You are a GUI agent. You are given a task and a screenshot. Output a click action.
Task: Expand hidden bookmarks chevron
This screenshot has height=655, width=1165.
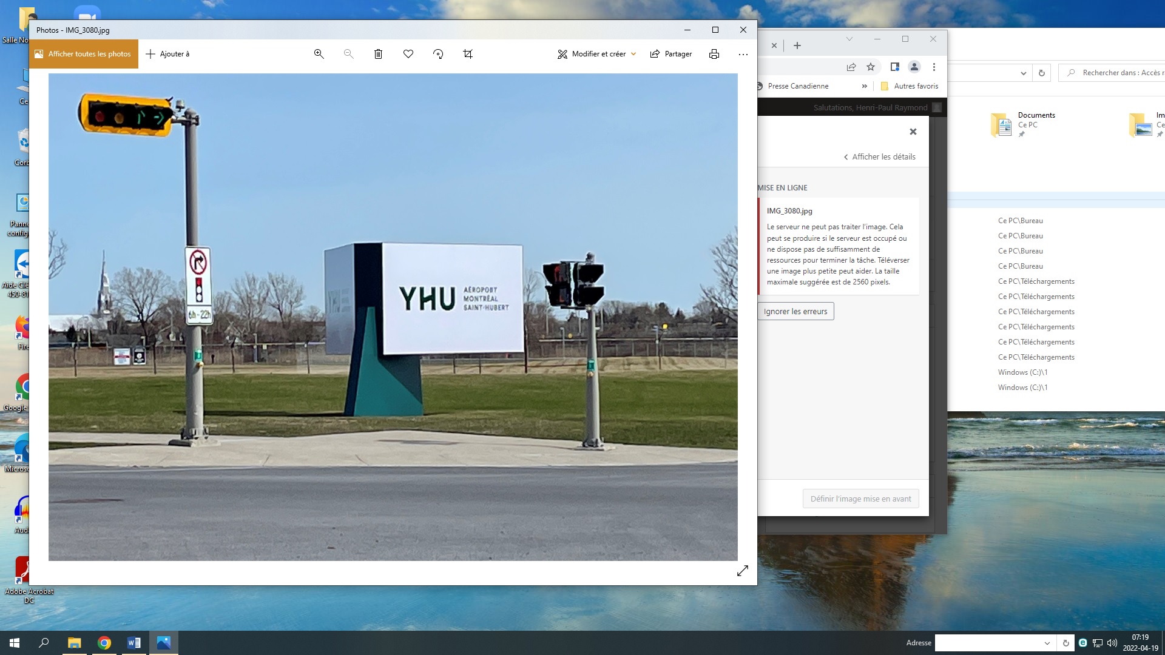pyautogui.click(x=865, y=86)
